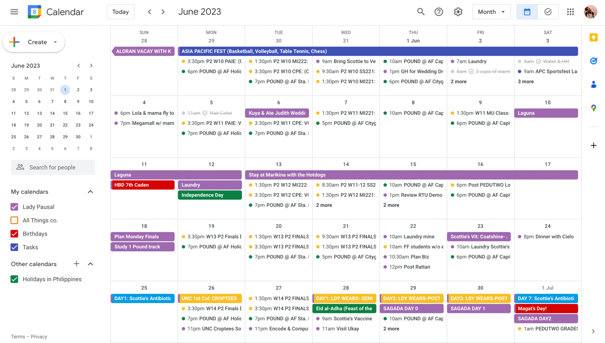605x343 pixels.
Task: Open the Privacy link
Action: 39,337
